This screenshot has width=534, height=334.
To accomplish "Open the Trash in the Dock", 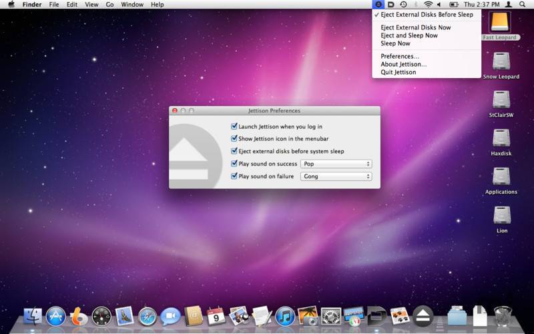I will point(503,315).
